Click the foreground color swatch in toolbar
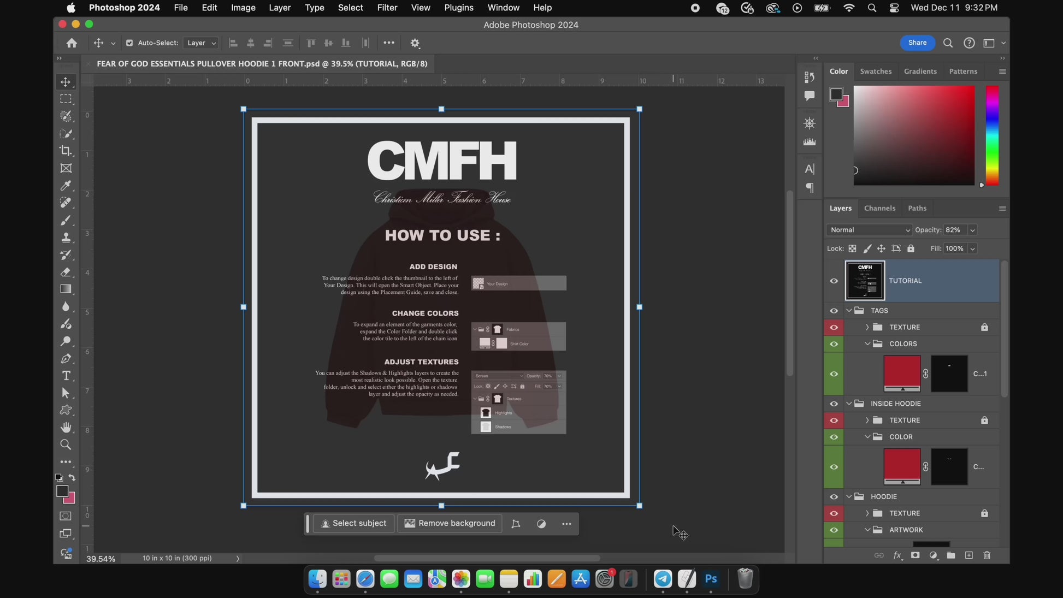Viewport: 1063px width, 598px height. [x=62, y=492]
